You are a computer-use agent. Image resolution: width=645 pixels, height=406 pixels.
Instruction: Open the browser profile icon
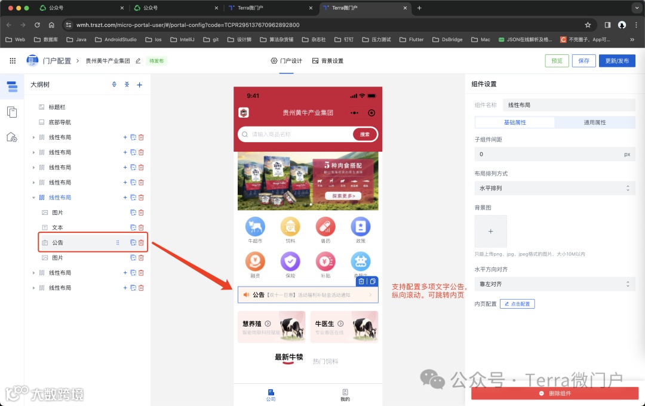[x=622, y=24]
